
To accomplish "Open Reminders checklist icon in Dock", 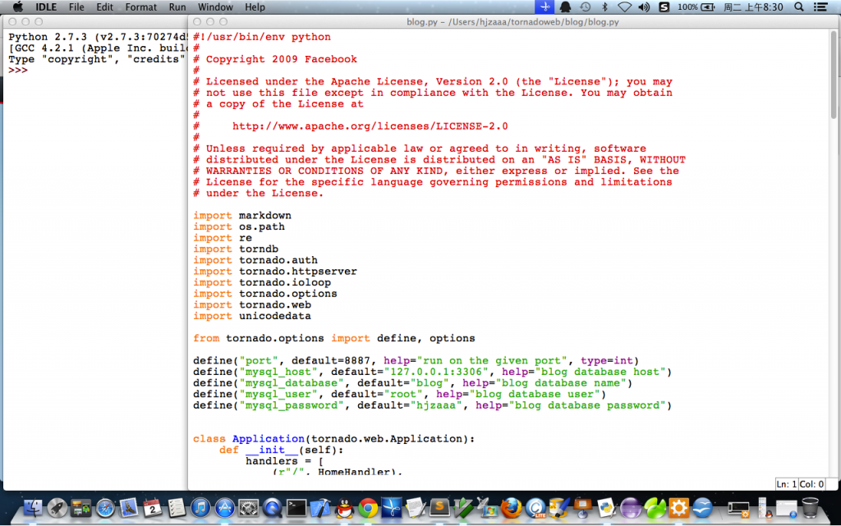I will 177,508.
